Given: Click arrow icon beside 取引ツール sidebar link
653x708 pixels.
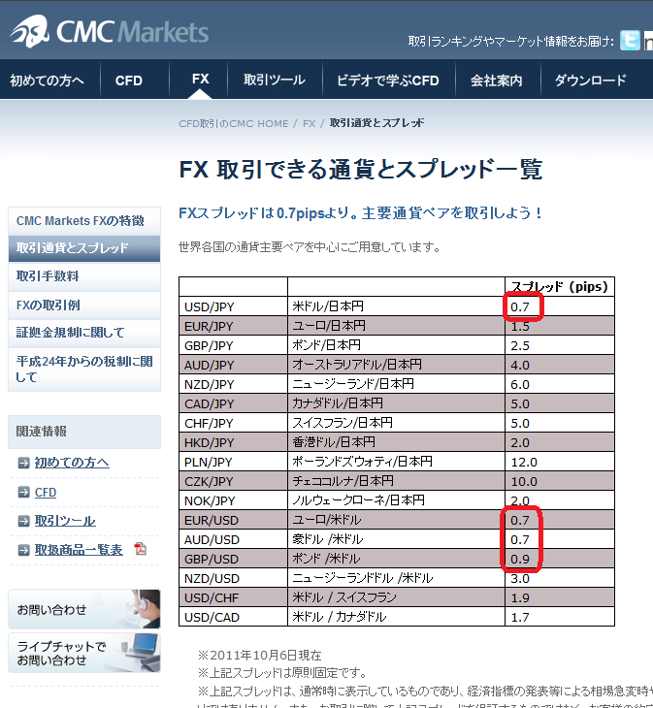Looking at the screenshot, I should coord(24,521).
